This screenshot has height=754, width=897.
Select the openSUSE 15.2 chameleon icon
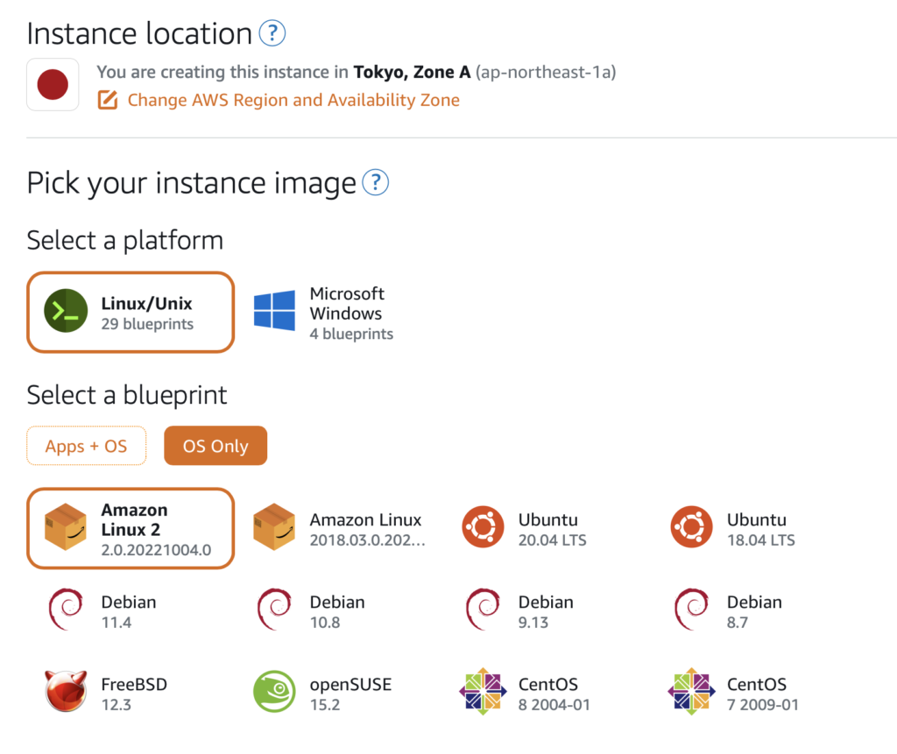(x=274, y=693)
